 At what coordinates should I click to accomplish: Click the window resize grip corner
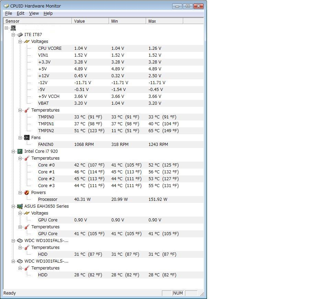point(202,294)
